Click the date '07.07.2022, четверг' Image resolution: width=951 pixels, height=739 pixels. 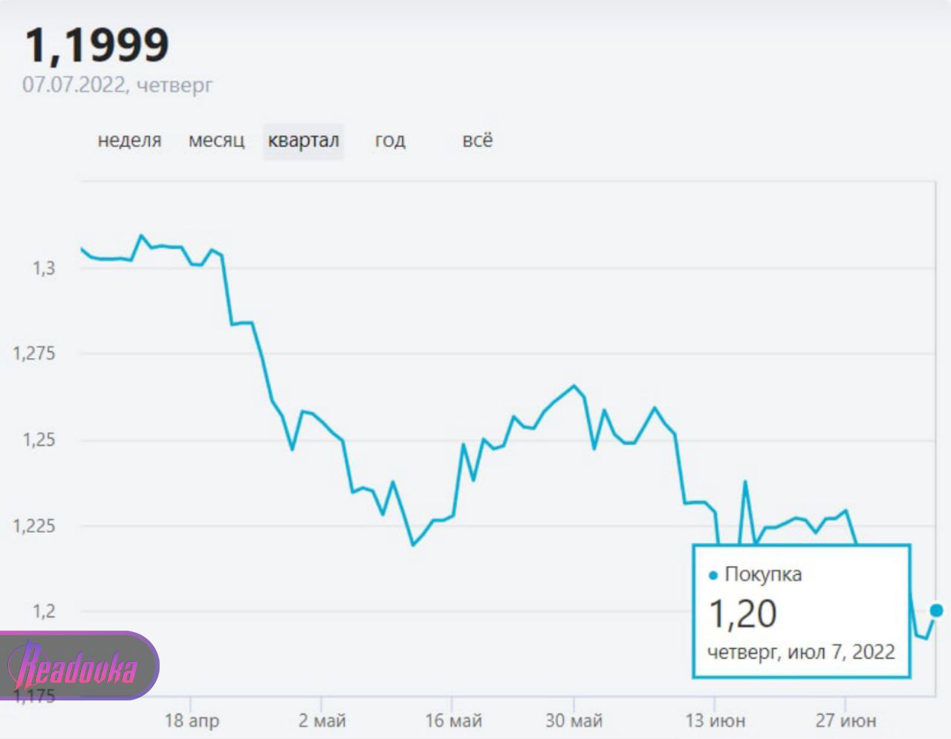tap(117, 85)
